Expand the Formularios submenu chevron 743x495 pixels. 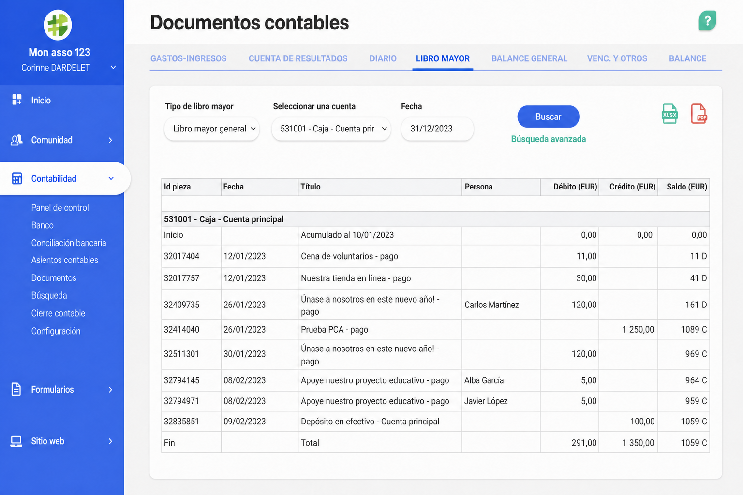[x=110, y=390]
